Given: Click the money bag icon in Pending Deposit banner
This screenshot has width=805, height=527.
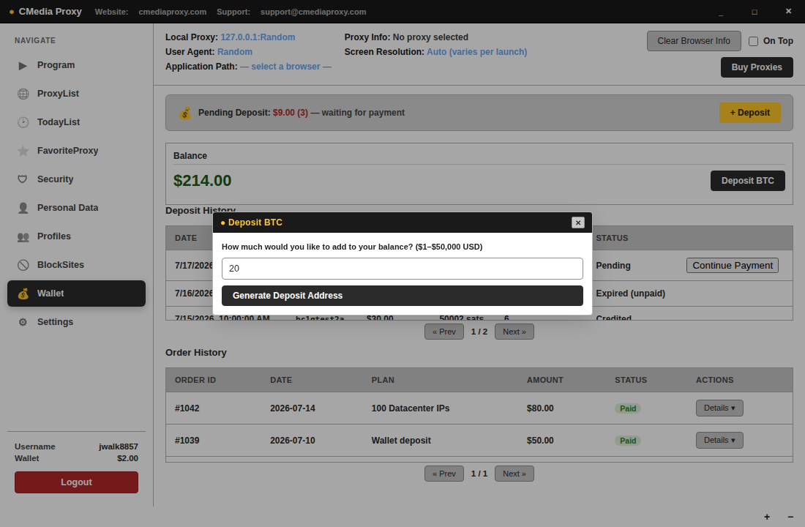Looking at the screenshot, I should [185, 113].
